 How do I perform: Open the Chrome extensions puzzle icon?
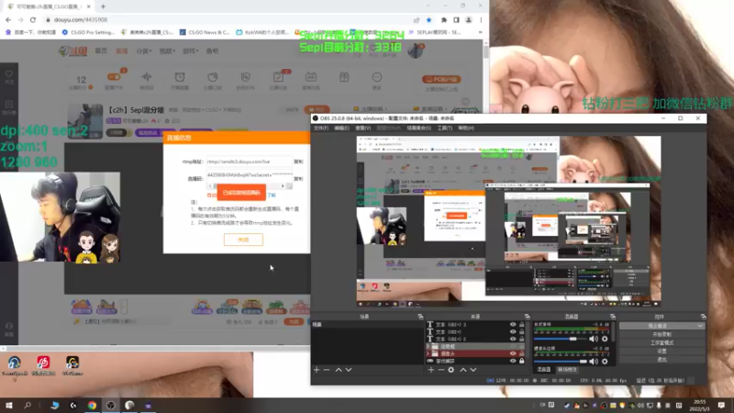pos(444,20)
